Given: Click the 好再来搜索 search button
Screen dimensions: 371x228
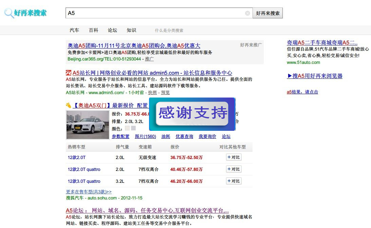Looking at the screenshot, I should pyautogui.click(x=267, y=13).
